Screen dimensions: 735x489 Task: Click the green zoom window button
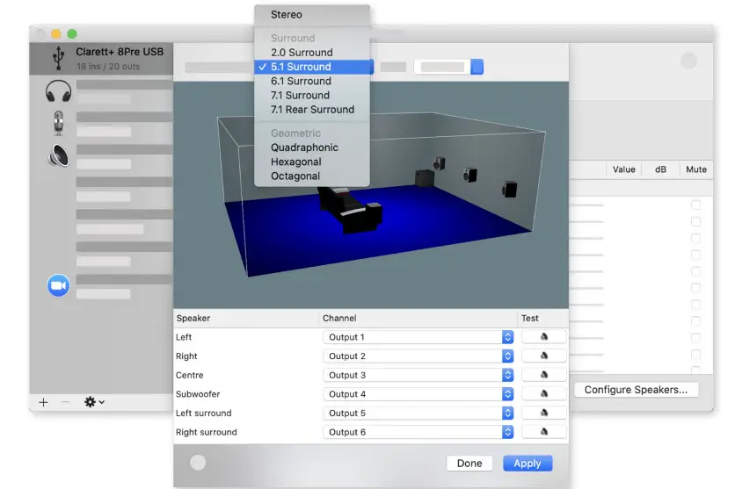[72, 33]
